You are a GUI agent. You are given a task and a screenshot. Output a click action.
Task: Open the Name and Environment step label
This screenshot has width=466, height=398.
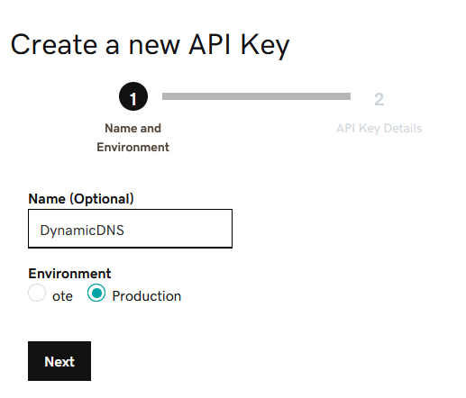pyautogui.click(x=133, y=138)
